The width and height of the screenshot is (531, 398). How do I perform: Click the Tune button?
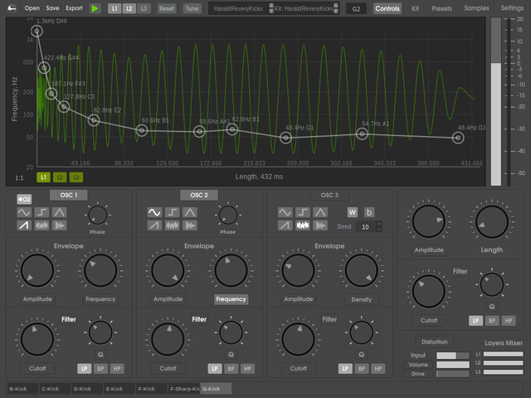(x=192, y=8)
